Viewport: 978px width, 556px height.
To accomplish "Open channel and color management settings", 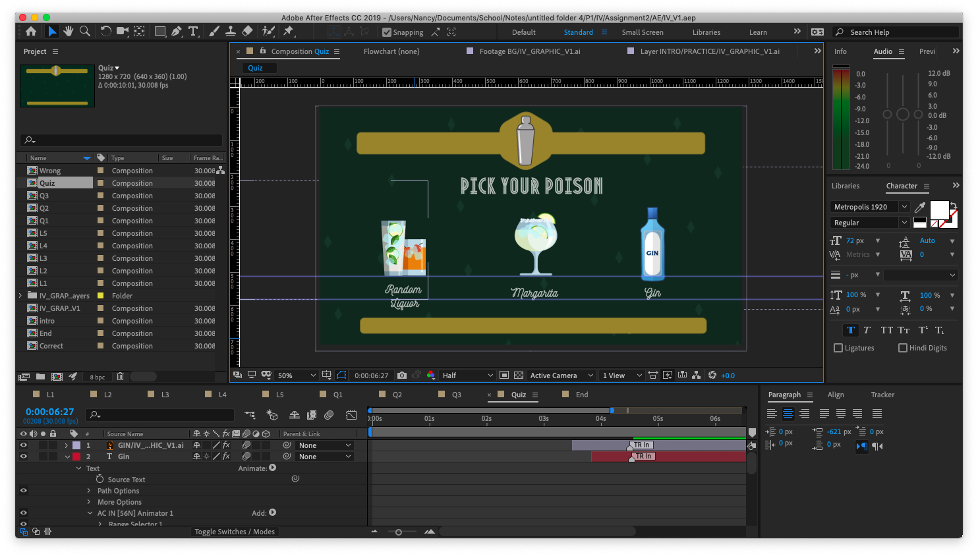I will (430, 375).
